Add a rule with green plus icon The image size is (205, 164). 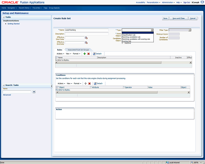(x=85, y=54)
